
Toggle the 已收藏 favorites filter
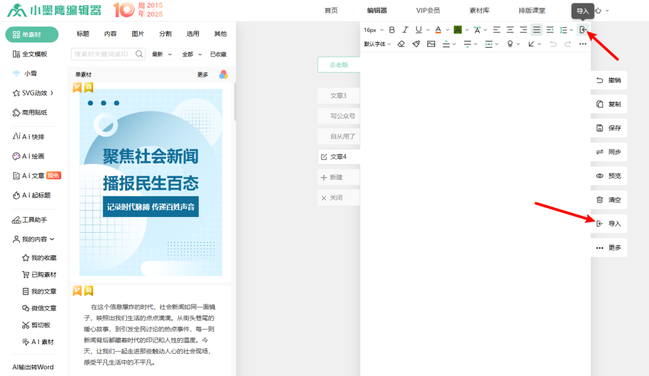click(218, 54)
